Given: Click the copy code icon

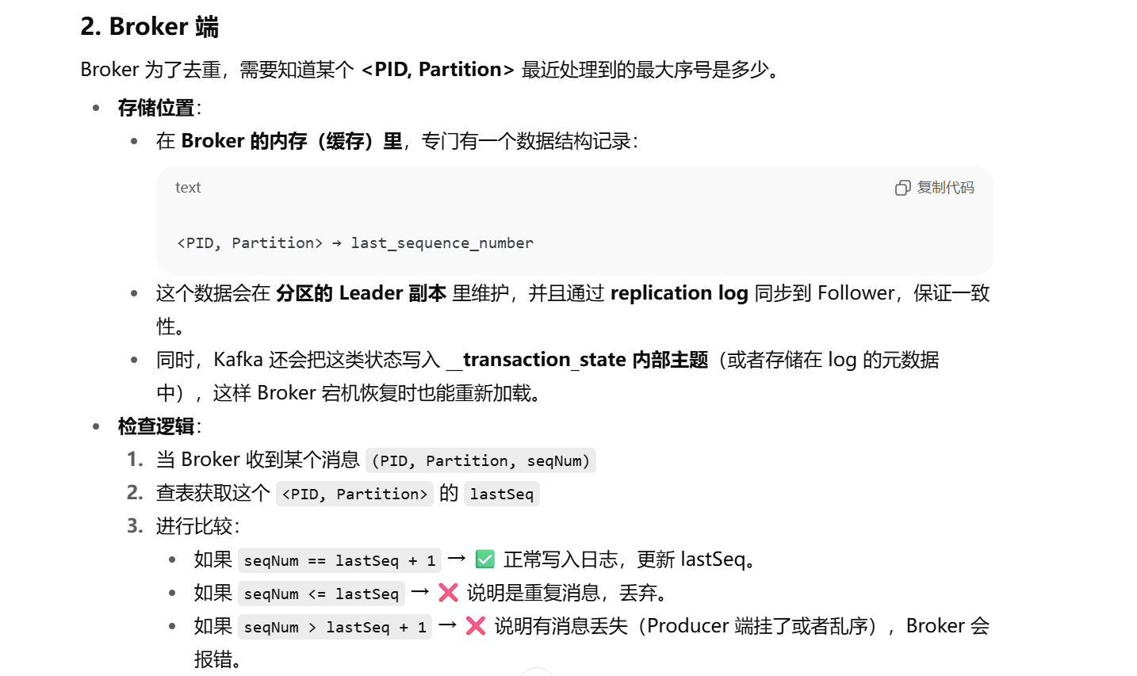Looking at the screenshot, I should pyautogui.click(x=902, y=188).
